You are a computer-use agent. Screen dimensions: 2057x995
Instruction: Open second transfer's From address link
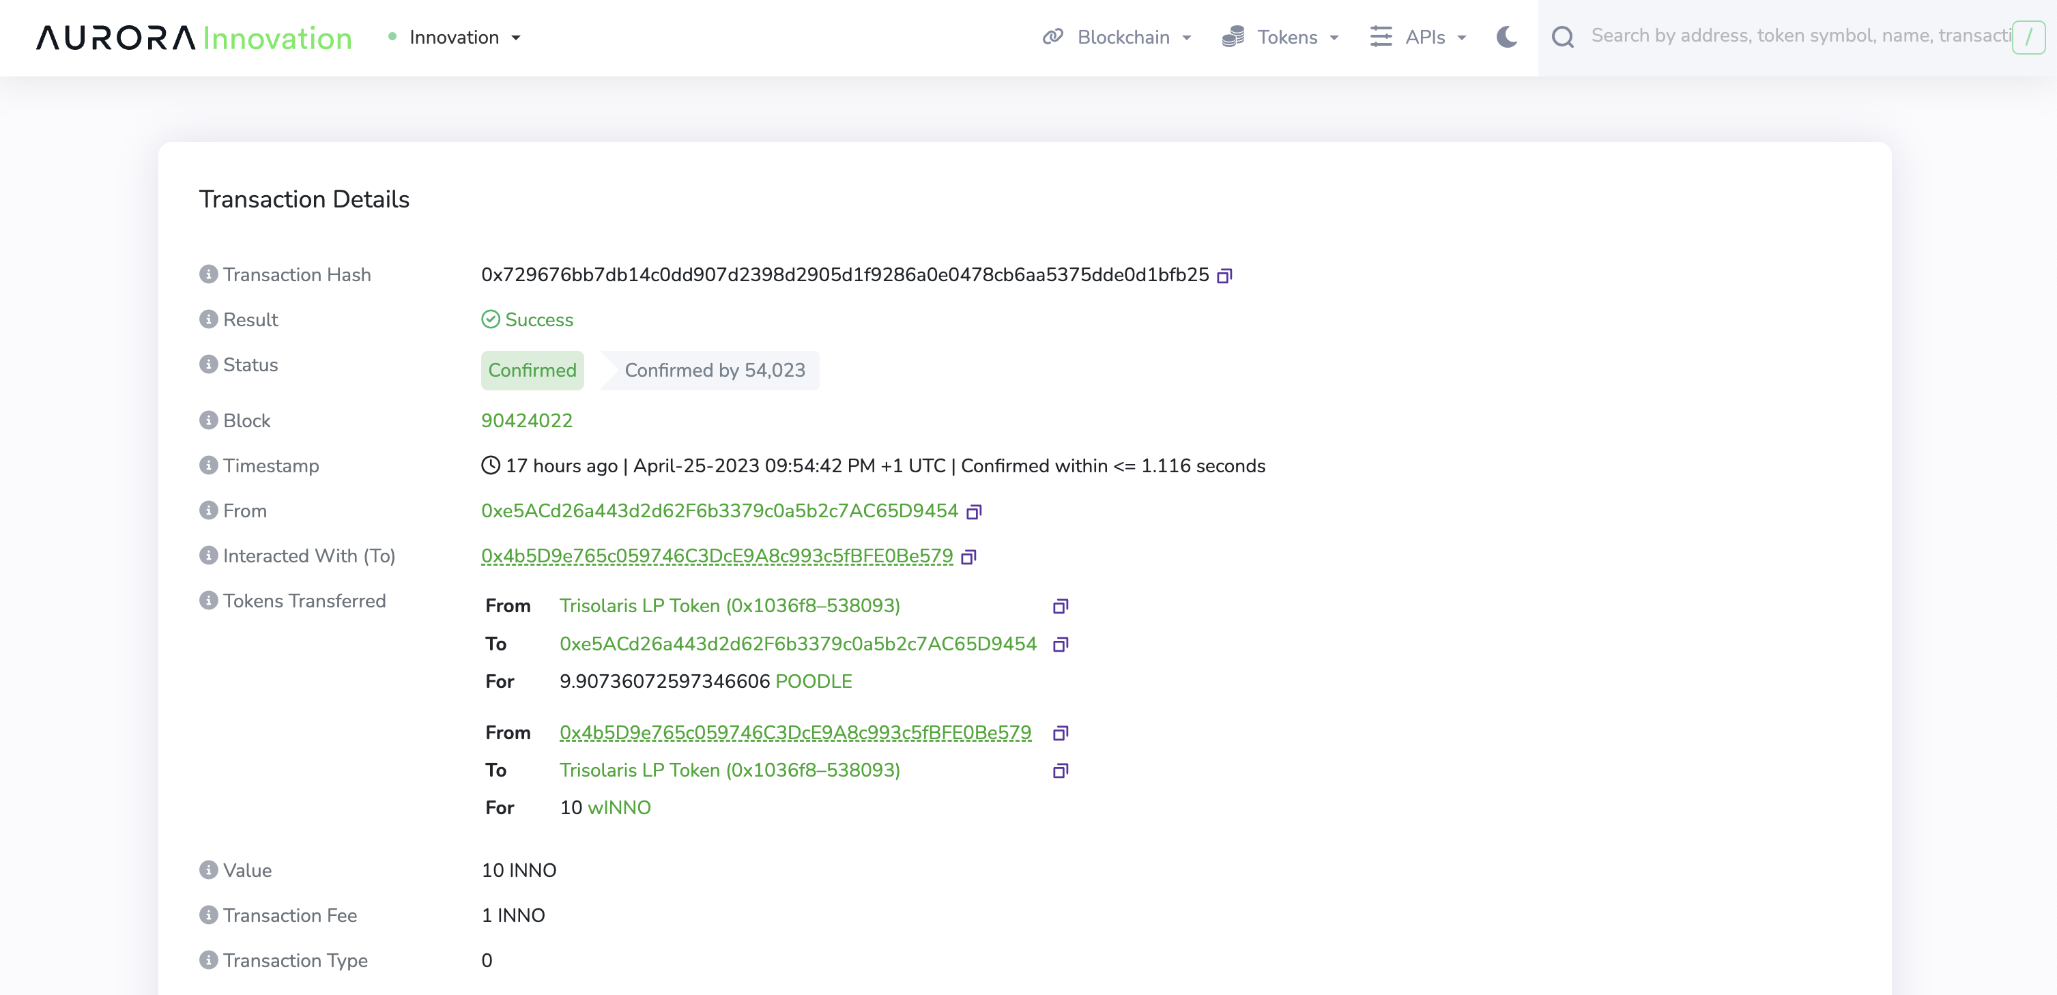794,732
